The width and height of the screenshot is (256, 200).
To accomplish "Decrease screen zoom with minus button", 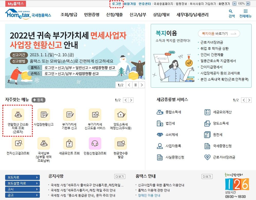I will coord(234,4).
